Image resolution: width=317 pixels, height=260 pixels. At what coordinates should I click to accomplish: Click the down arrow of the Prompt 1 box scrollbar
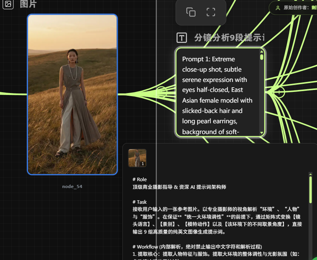point(262,133)
